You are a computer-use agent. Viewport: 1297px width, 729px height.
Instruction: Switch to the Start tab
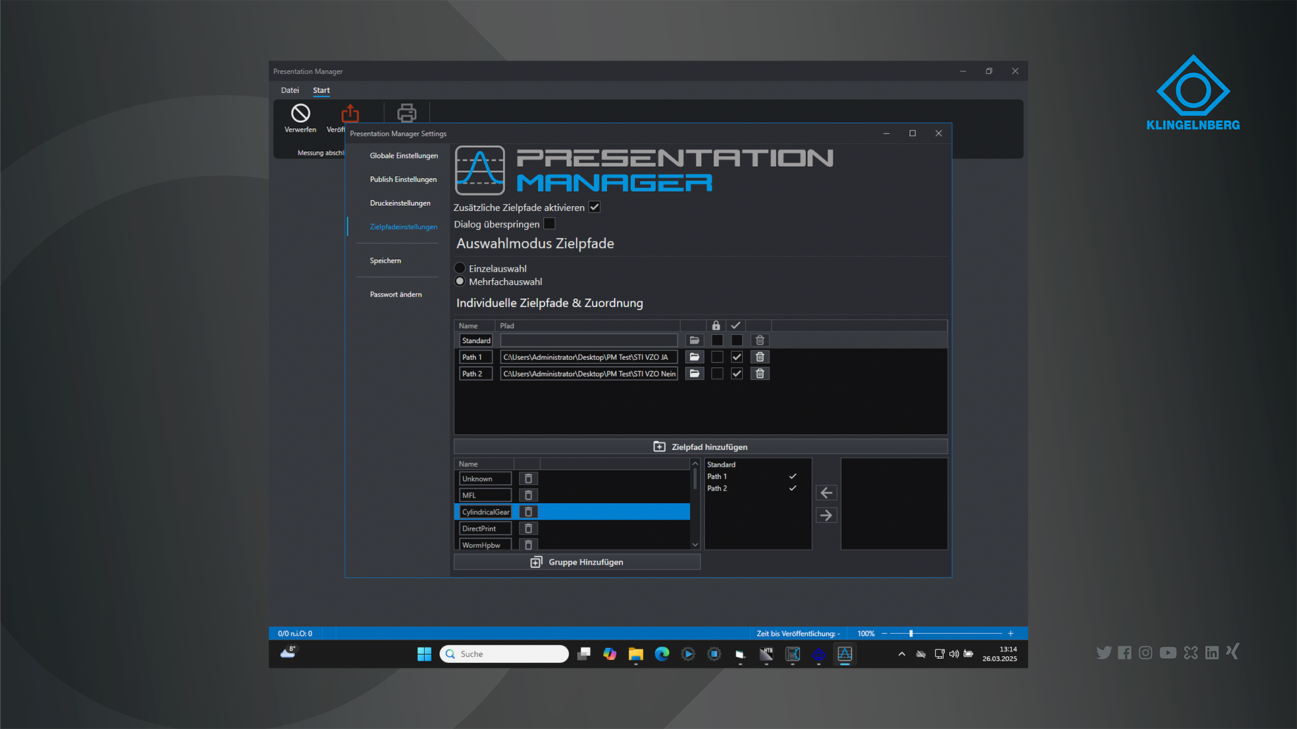(322, 90)
